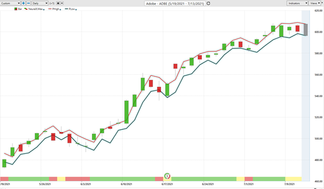Click the NeuralX.Max legend icon

coord(26,9)
